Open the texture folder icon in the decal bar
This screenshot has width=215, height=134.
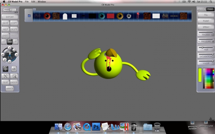(x=29, y=16)
